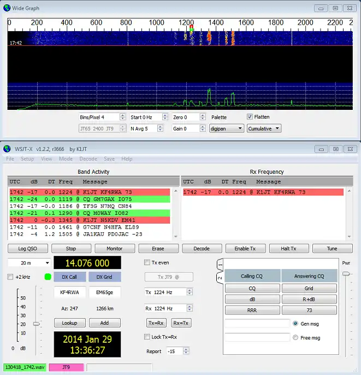Open the digipan palette dropdown
The width and height of the screenshot is (361, 375).
(227, 128)
